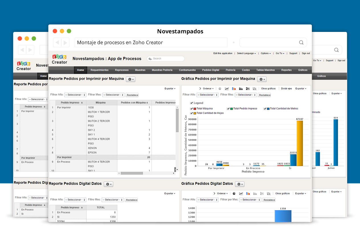Screen dimensions: 360x245
Task: Click XENON cell in Máquina column
Action: (92, 148)
